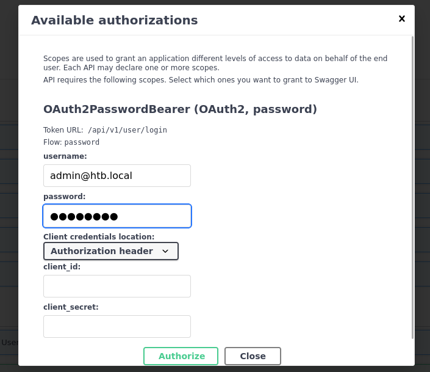430x372 pixels.
Task: Select the empty client_id input box
Action: [x=117, y=286]
